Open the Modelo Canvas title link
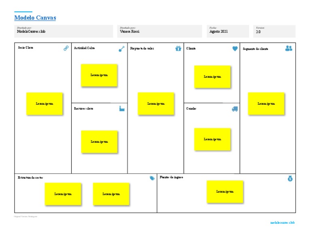The width and height of the screenshot is (311, 240). tap(35, 18)
